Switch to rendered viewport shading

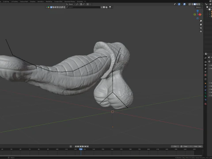pos(199,4)
